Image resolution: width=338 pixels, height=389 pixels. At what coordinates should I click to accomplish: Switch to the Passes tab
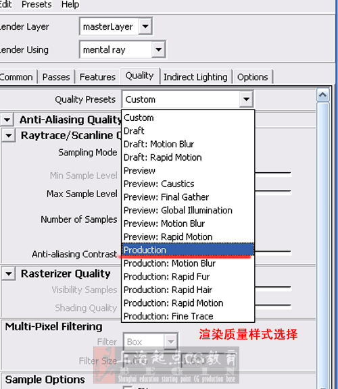pos(56,77)
